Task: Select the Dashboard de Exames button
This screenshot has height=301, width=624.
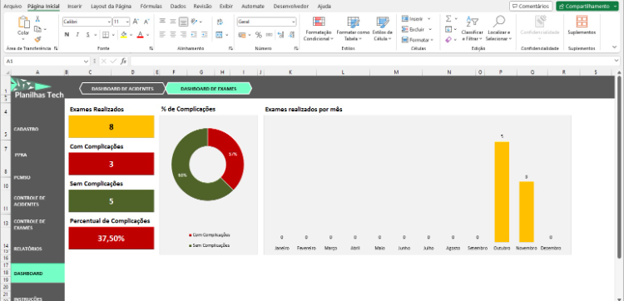Action: pyautogui.click(x=209, y=89)
